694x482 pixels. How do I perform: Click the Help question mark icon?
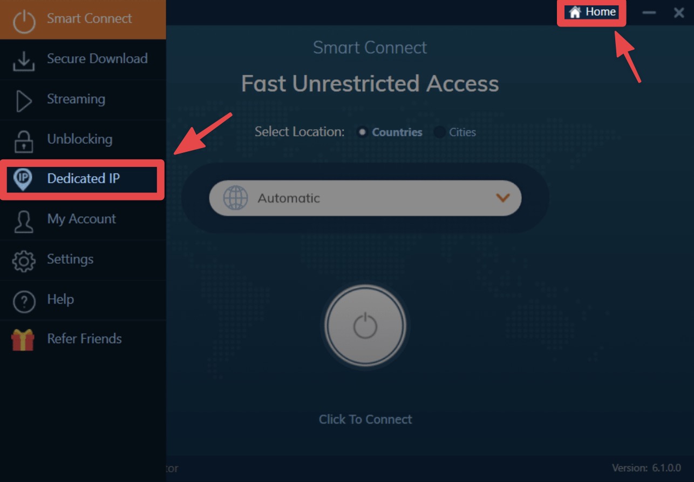click(x=24, y=301)
